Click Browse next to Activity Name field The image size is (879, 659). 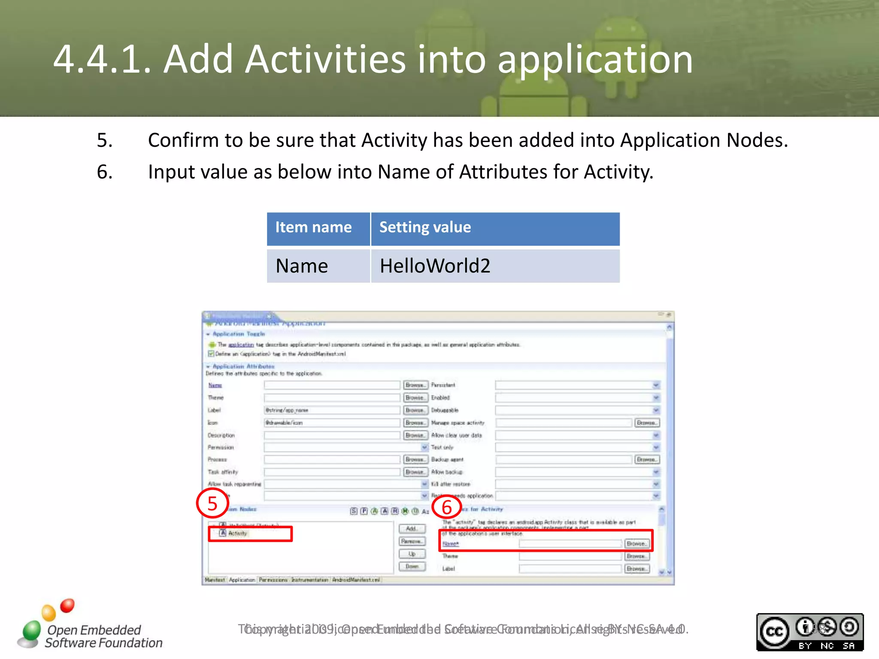(637, 544)
